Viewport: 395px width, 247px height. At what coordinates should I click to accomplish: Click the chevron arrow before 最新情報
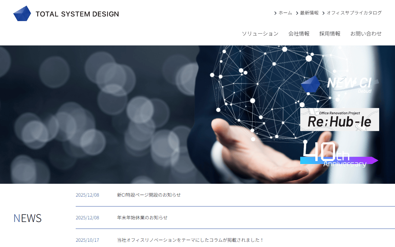tap(297, 13)
